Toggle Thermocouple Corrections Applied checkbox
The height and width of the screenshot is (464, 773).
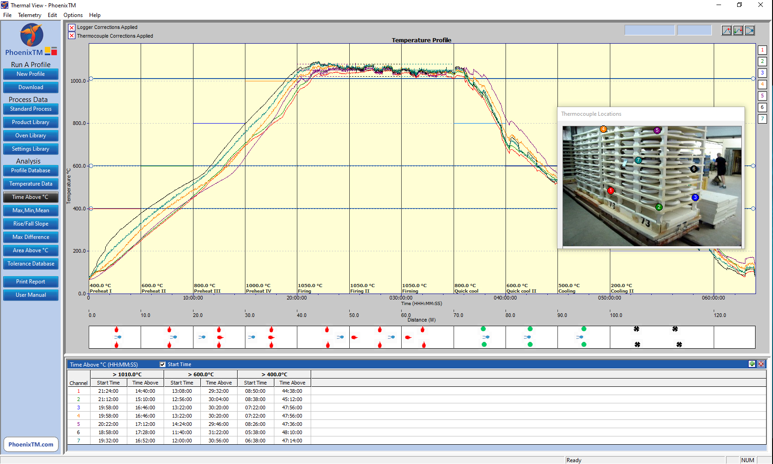click(72, 36)
